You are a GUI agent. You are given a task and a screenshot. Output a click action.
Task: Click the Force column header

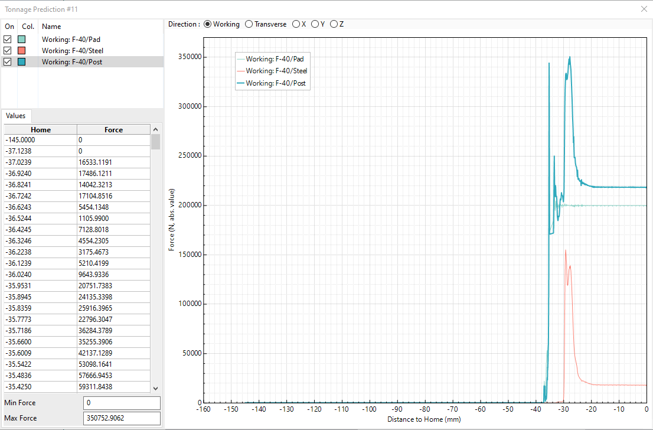[x=114, y=129]
